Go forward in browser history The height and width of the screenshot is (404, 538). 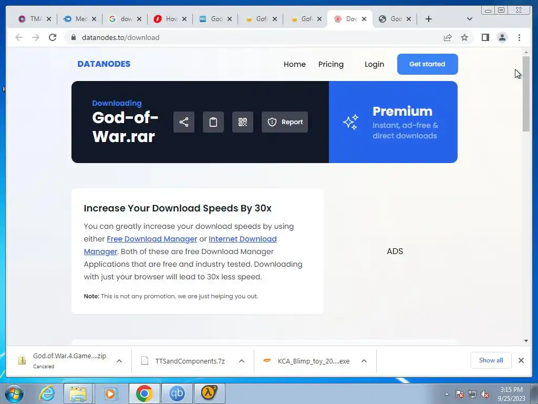[x=35, y=37]
